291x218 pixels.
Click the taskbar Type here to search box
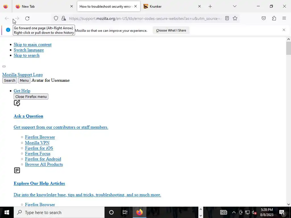tap(59, 212)
